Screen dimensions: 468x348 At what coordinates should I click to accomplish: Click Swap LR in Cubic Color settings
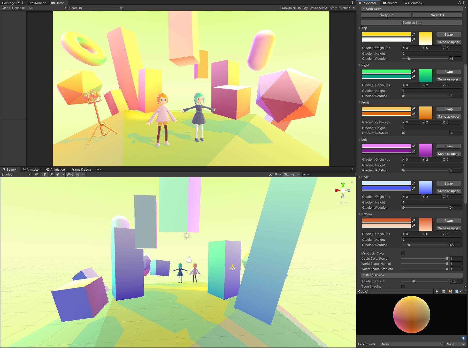(x=386, y=15)
